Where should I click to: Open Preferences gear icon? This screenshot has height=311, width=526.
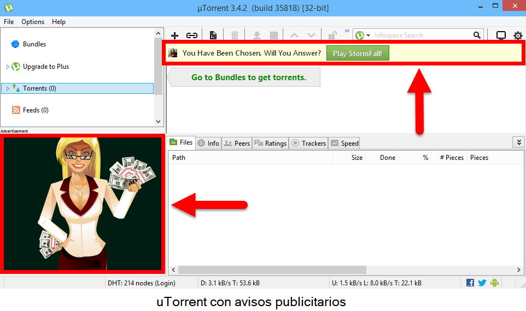(x=518, y=35)
